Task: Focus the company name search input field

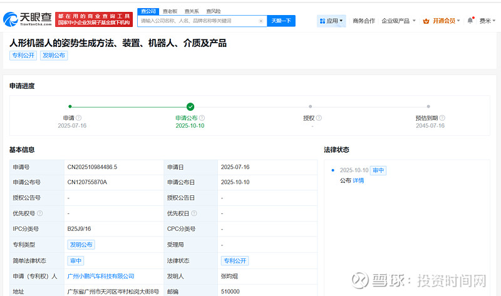Action: click(197, 21)
